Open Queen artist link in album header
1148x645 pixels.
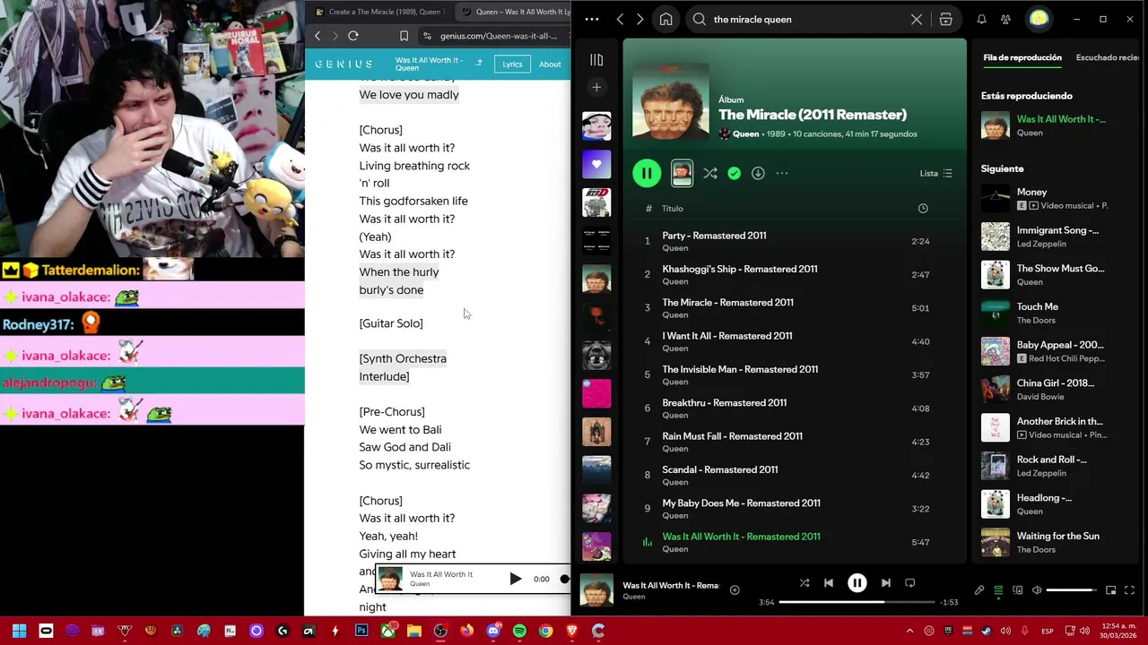point(745,133)
